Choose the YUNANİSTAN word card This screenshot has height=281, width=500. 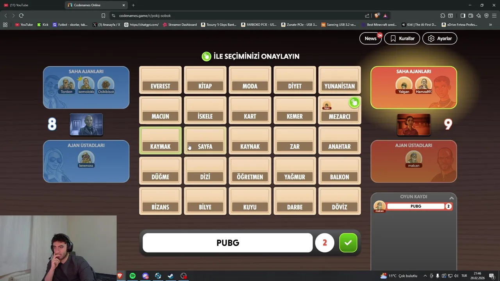click(339, 80)
